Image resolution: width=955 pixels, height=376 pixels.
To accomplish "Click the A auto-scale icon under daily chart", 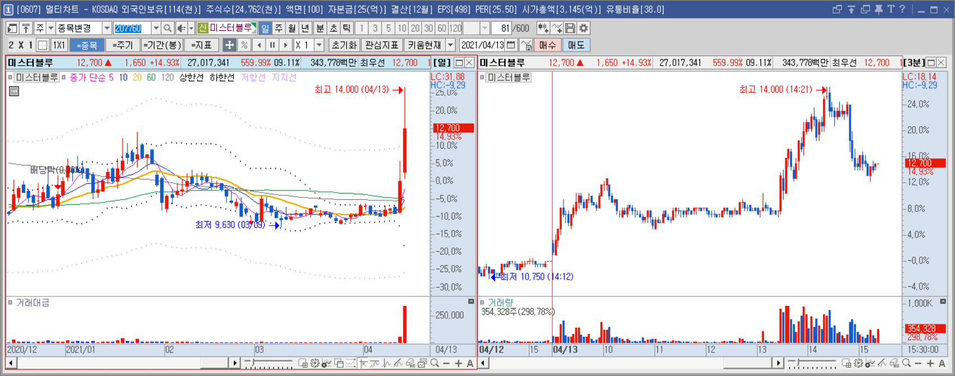I will click(x=470, y=363).
